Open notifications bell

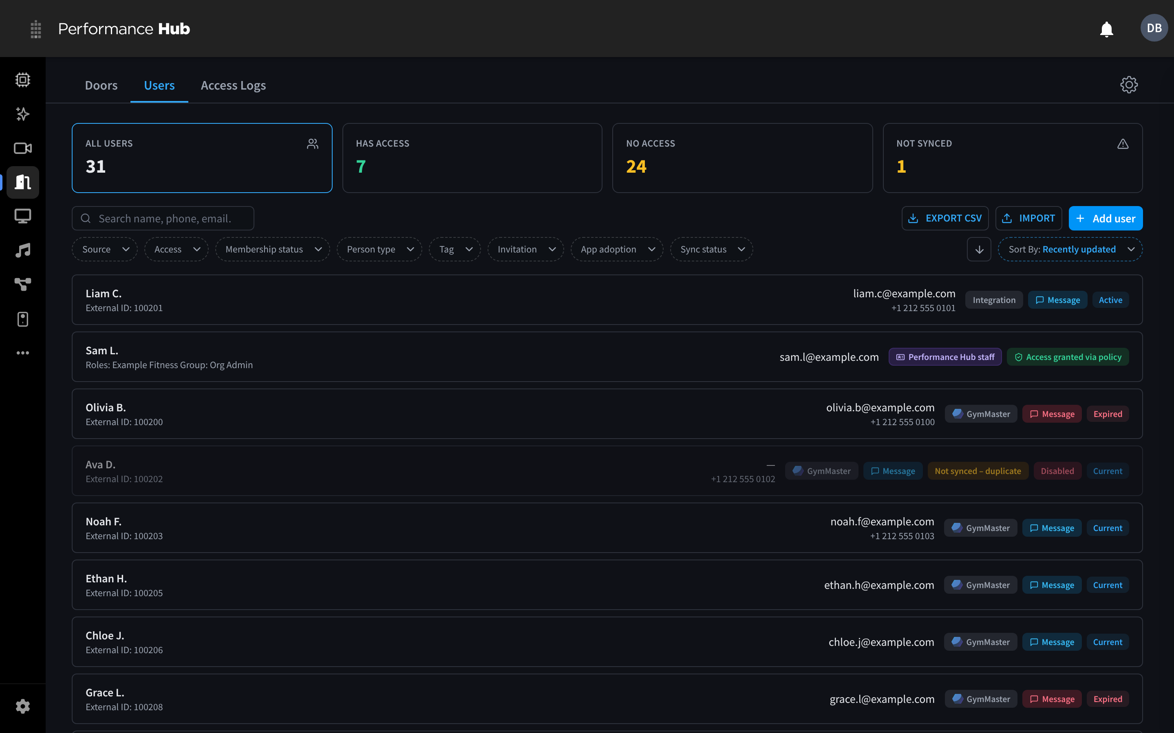[1106, 29]
